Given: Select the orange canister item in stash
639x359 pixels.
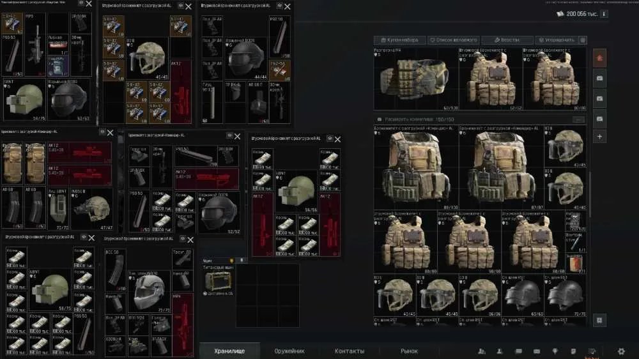Looking at the screenshot, I should click(x=576, y=263).
